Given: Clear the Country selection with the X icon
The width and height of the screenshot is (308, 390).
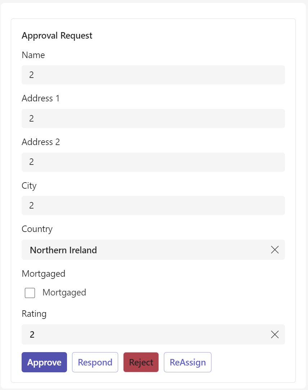Looking at the screenshot, I should tap(274, 250).
